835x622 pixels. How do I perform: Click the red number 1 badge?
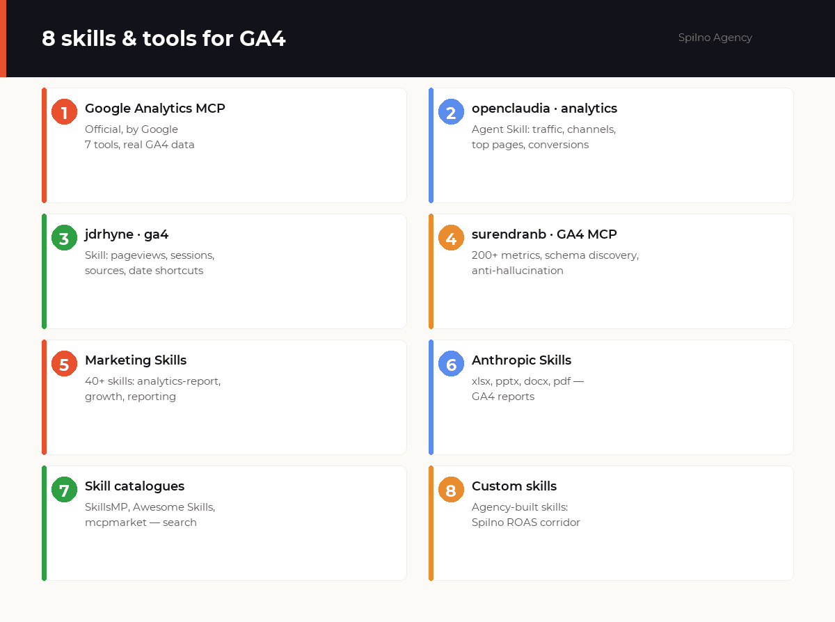pyautogui.click(x=64, y=112)
